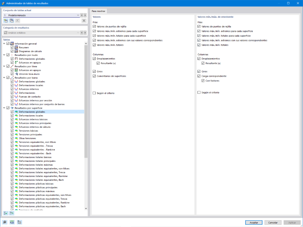Screen dimensions: 303x227
Task: Open the search help icon at bottom left
Action: [x=5, y=222]
